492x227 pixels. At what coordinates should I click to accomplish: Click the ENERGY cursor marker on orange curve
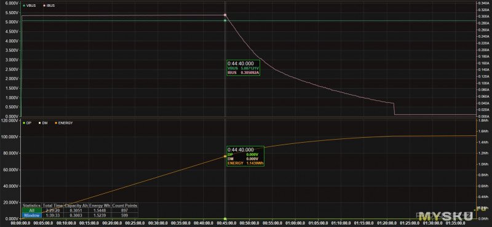point(225,156)
